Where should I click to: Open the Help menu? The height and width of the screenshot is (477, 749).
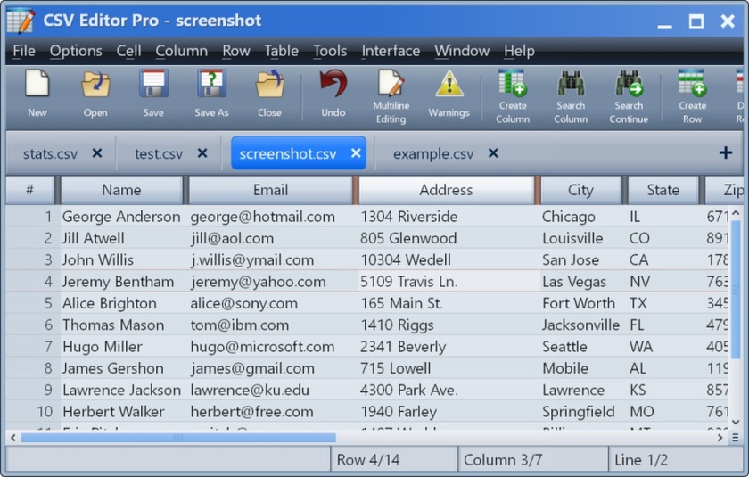(x=519, y=51)
